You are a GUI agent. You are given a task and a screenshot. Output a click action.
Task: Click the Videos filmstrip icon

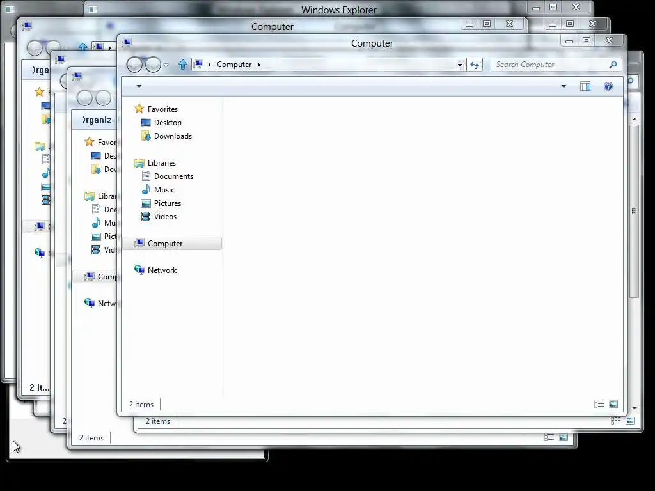(x=146, y=217)
